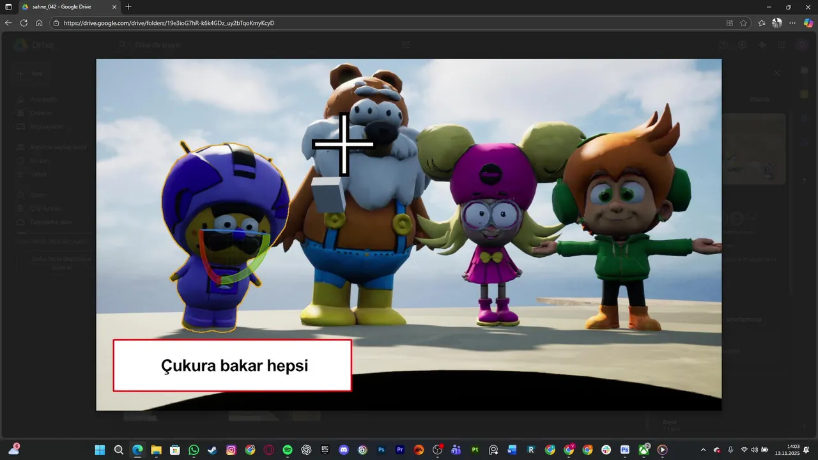The height and width of the screenshot is (460, 818).
Task: Open WhatsApp from taskbar
Action: [x=194, y=450]
